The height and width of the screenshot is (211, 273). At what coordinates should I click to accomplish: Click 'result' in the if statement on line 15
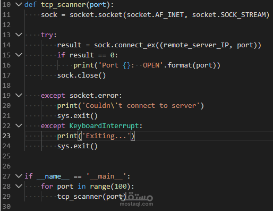(x=82, y=55)
